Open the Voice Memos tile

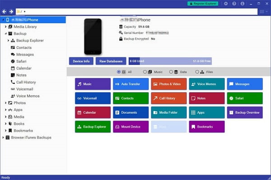(207, 84)
